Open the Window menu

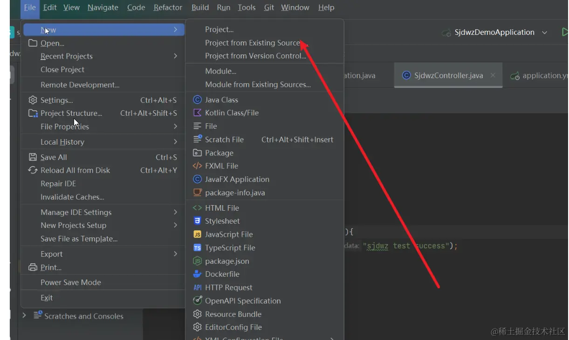295,7
